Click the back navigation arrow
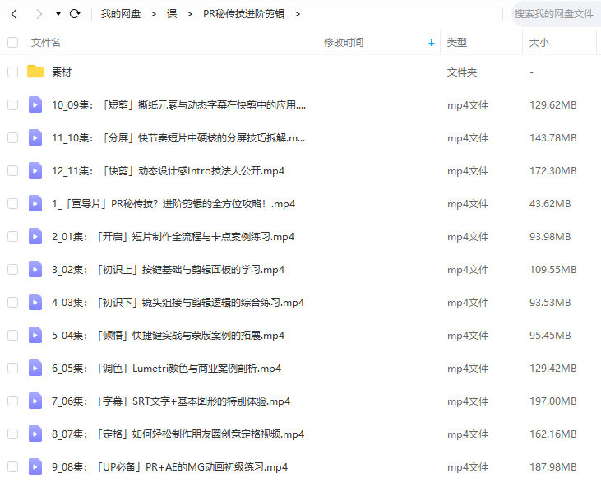The image size is (601, 487). click(14, 14)
